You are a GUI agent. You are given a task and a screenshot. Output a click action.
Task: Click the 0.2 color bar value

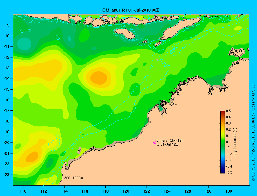[x=228, y=130]
